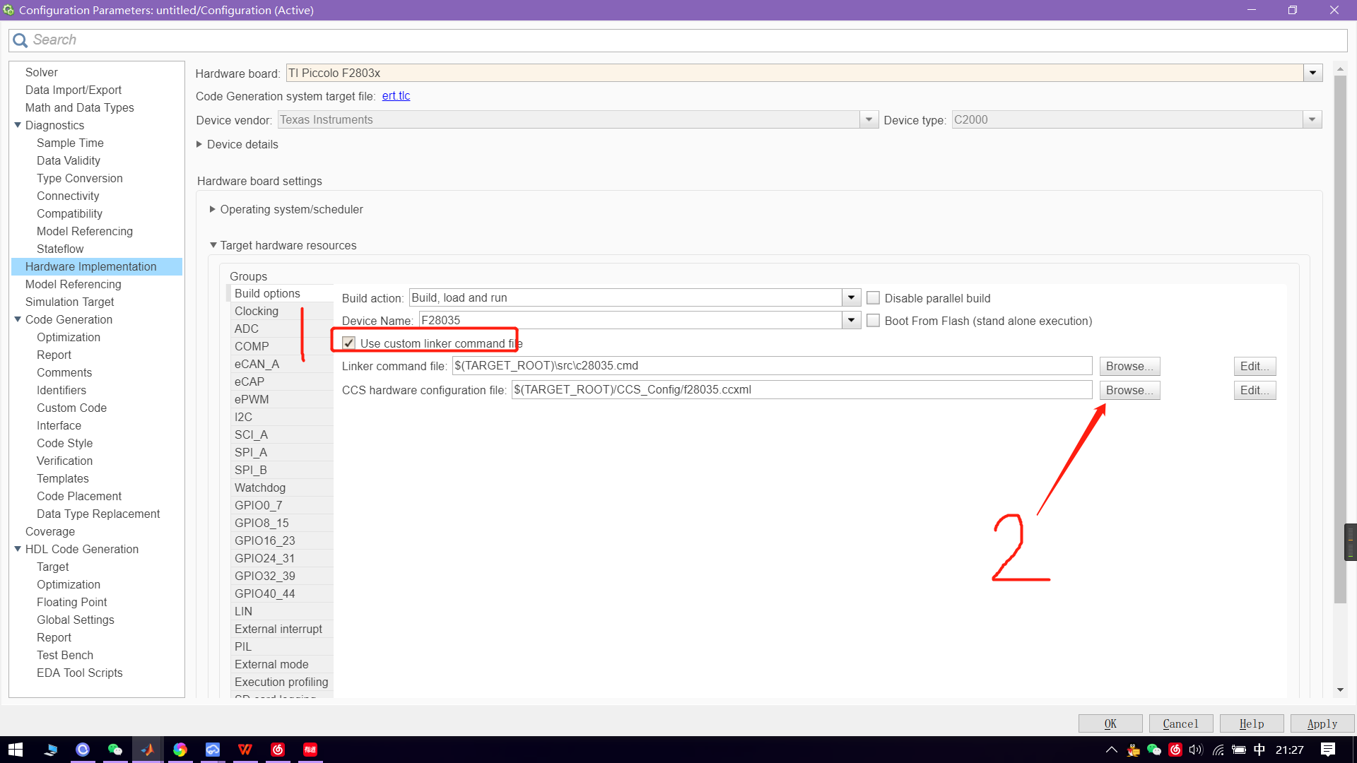
Task: Open WeChat from the taskbar
Action: point(115,750)
